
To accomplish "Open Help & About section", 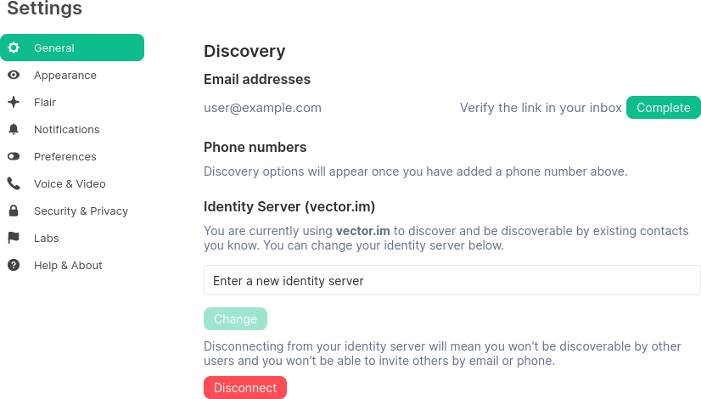I will pyautogui.click(x=68, y=266).
